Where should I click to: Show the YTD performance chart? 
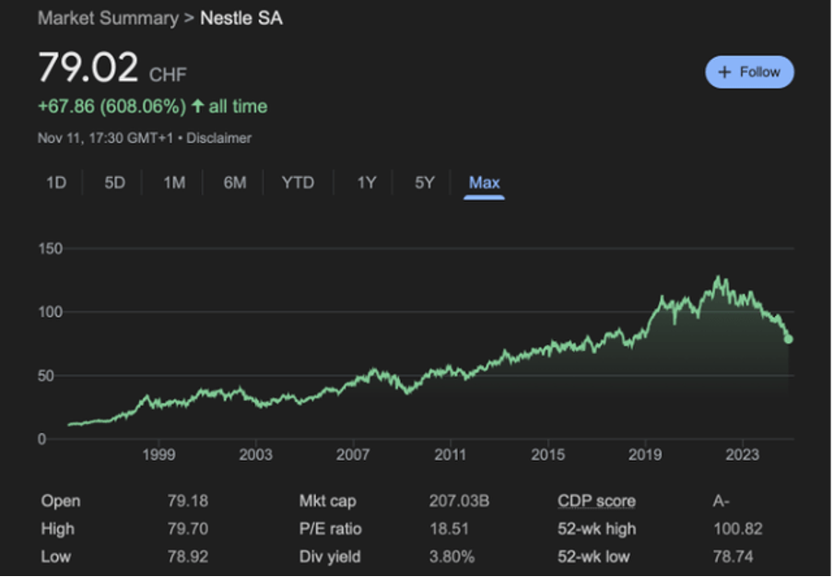[298, 183]
